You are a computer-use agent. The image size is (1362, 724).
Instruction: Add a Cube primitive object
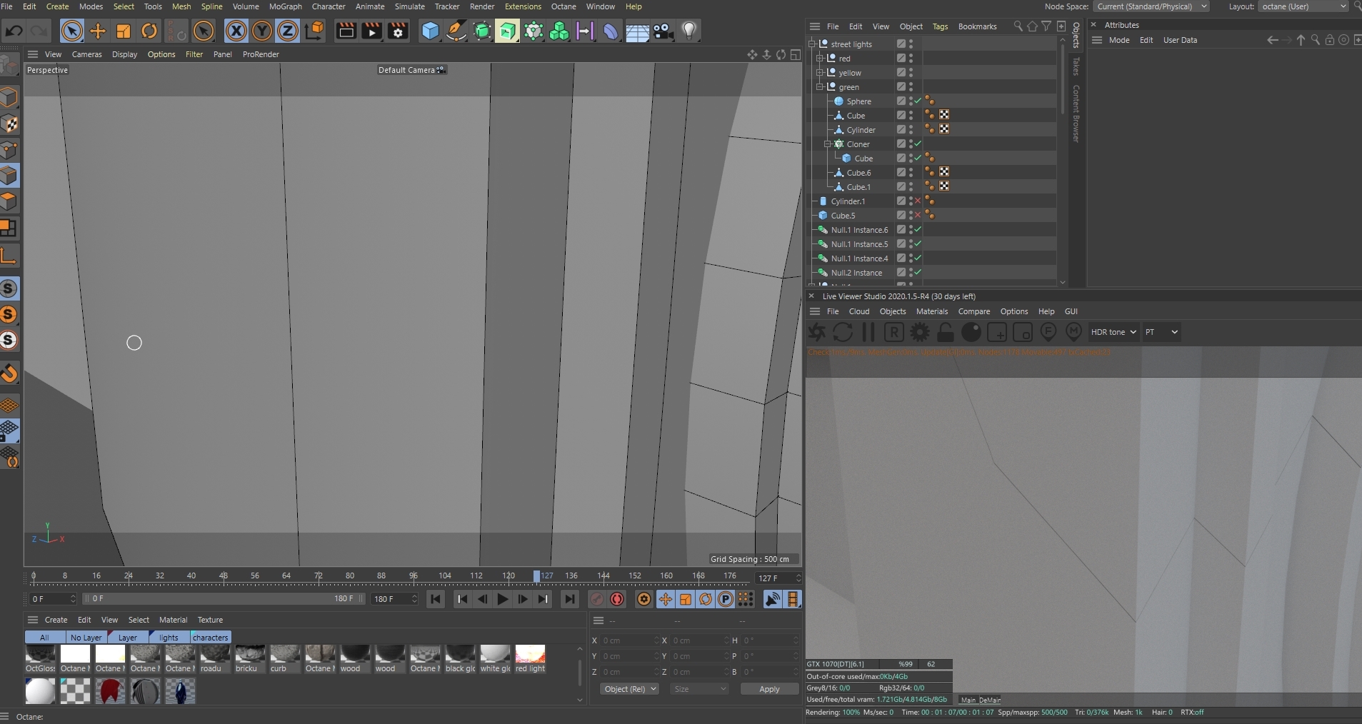[430, 31]
